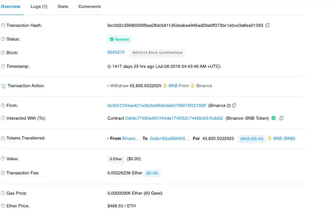The width and height of the screenshot is (331, 222).
Task: Open the 'Binanc...' sender in Tokens Transferred
Action: coord(131,139)
